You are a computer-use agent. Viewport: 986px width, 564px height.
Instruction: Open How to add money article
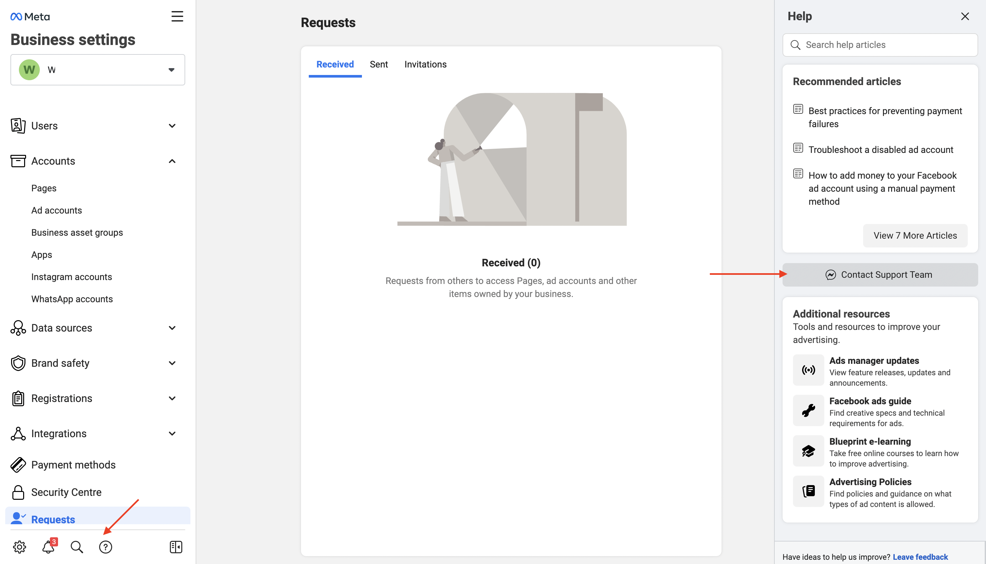883,189
